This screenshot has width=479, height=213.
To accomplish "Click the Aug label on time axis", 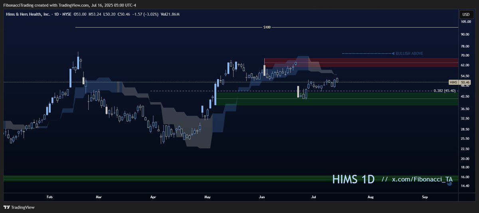I will [370, 197].
